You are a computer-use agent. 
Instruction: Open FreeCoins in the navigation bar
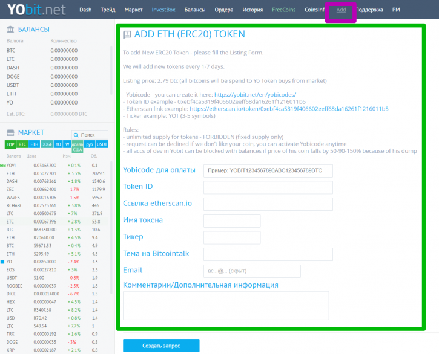tap(283, 10)
